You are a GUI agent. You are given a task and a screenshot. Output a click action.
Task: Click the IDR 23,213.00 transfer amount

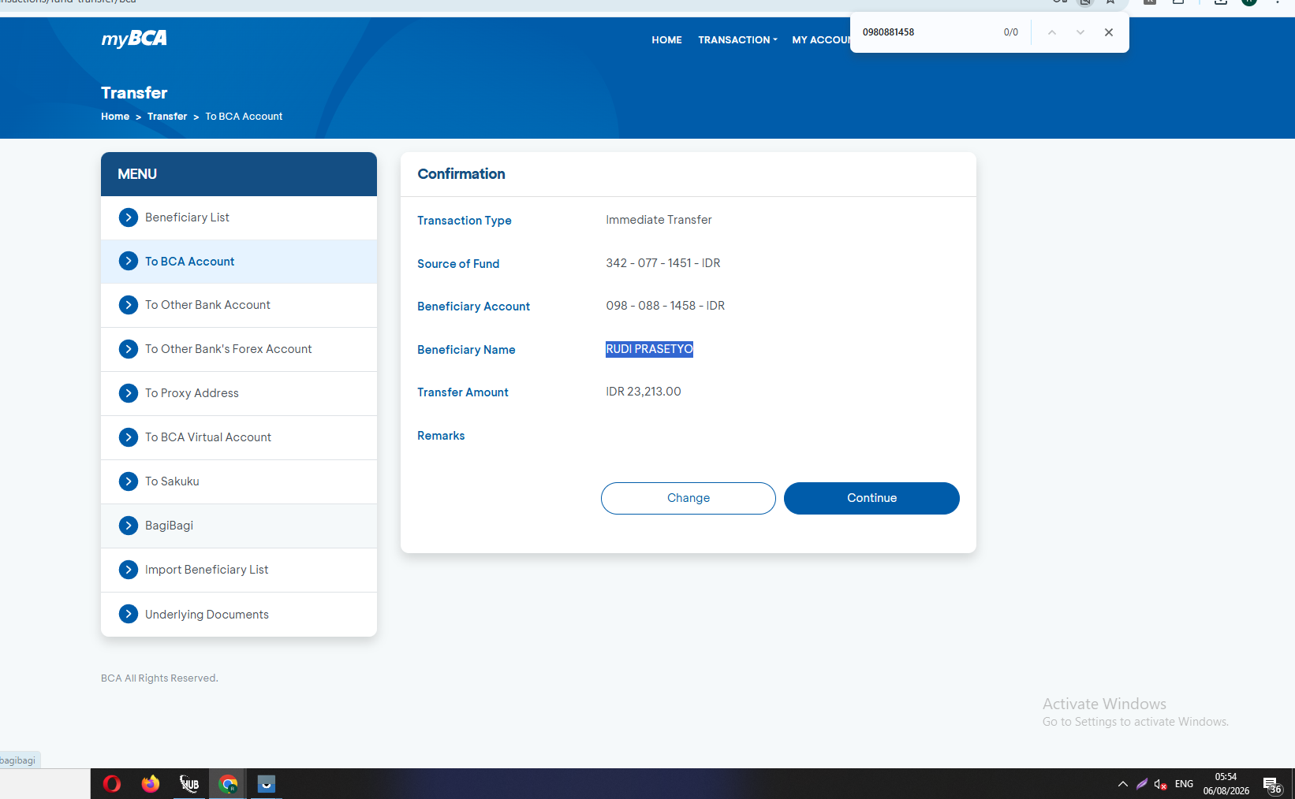(643, 392)
